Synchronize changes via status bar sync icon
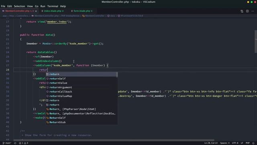The image size is (257, 145). tap(15, 143)
